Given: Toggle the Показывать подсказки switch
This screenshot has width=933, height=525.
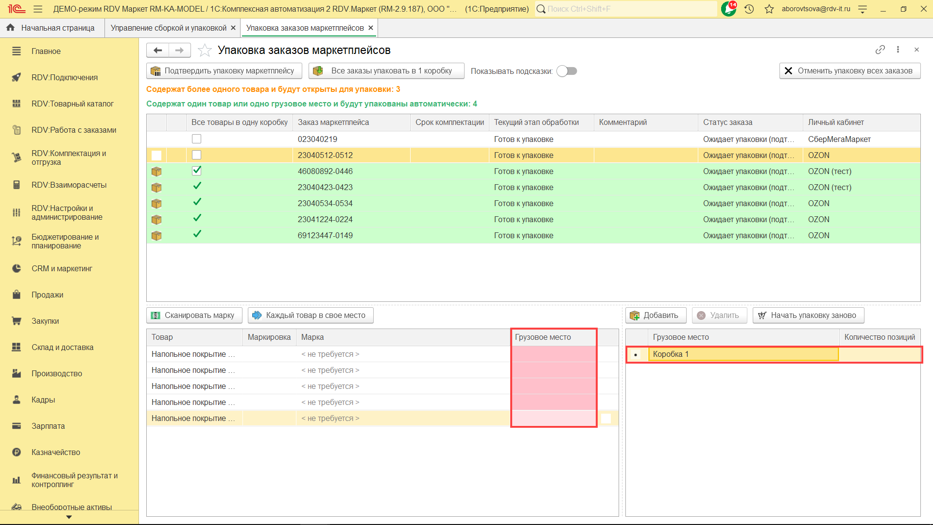Looking at the screenshot, I should (567, 71).
